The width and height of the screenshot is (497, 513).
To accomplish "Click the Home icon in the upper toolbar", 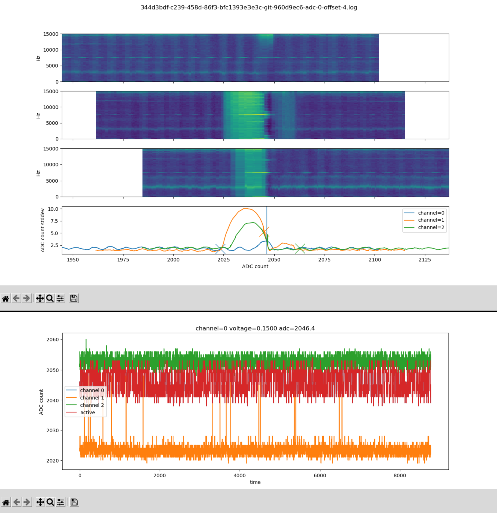I will 6,298.
